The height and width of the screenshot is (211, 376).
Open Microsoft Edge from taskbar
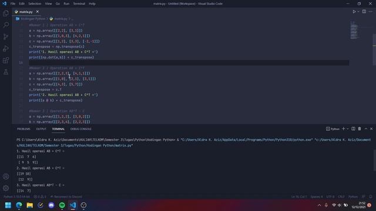(19, 205)
